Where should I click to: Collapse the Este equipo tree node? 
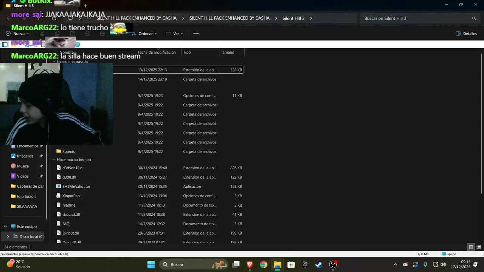coord(5,227)
